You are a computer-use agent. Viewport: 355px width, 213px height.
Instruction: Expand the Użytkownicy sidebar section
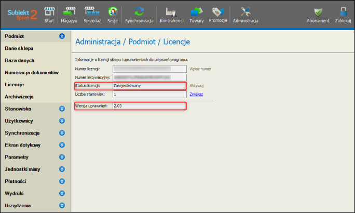62,121
